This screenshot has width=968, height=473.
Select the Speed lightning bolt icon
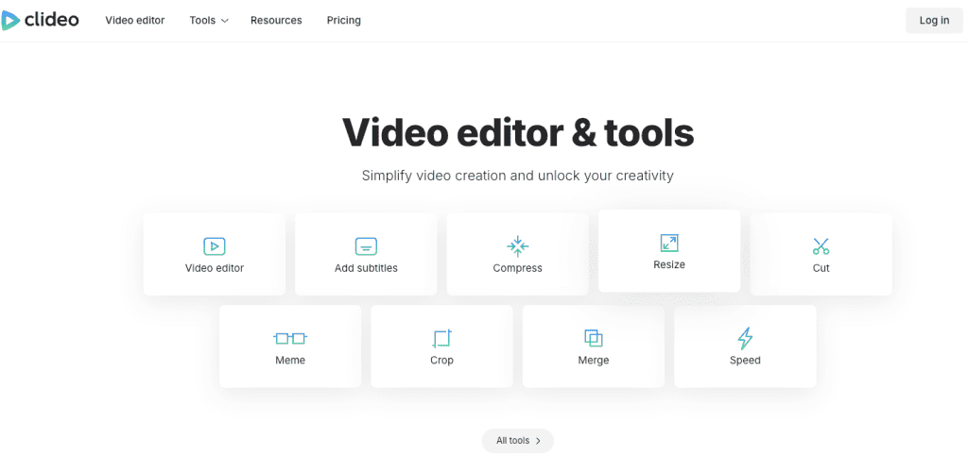[745, 338]
